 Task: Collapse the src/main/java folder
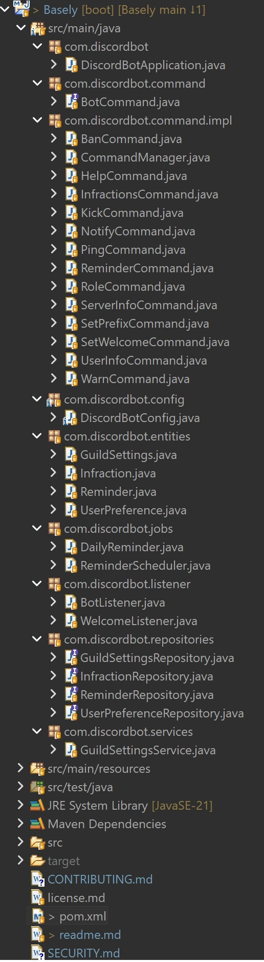(21, 28)
